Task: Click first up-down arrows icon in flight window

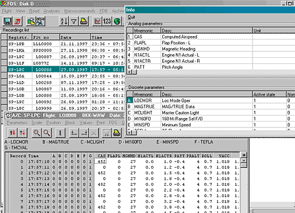Action: click(12, 133)
